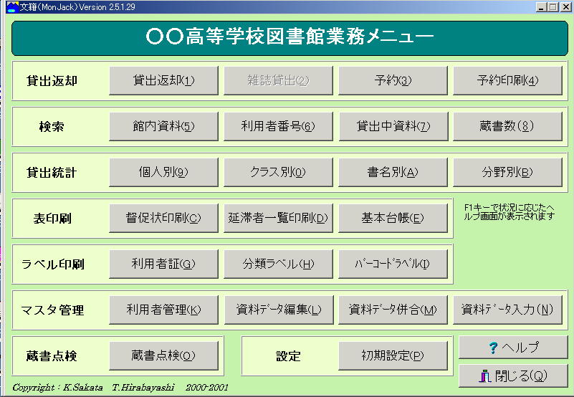Viewport: 574px width, 397px height.
Task: Click 分類ラベル(H) button
Action: 278,264
